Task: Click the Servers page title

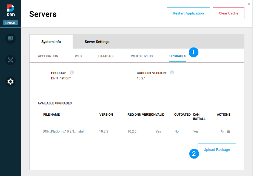Action: 43,14
